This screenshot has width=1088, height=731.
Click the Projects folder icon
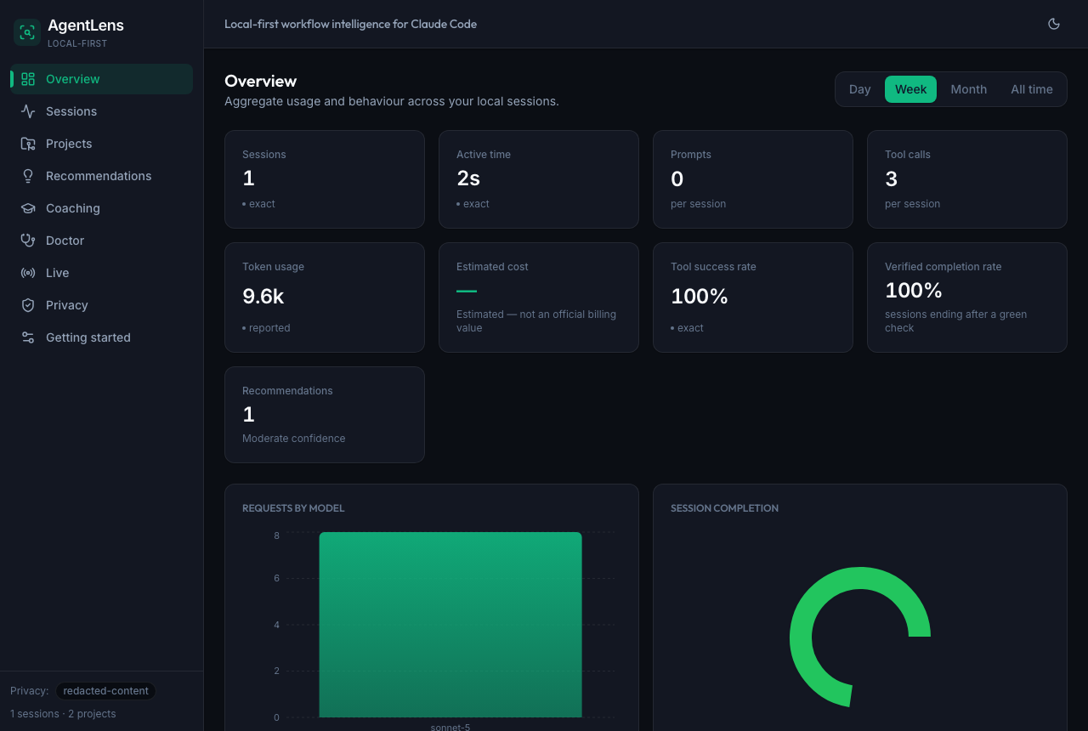coord(28,144)
